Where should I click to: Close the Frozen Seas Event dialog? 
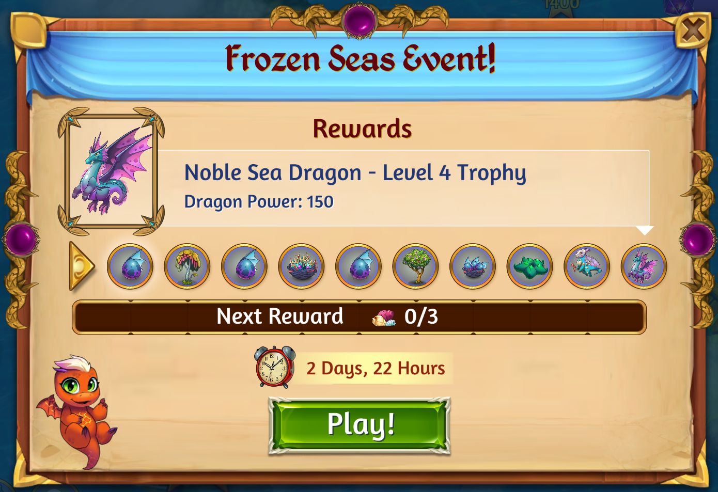pos(692,30)
